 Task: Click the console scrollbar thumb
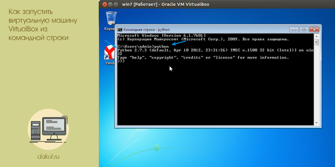317,42
